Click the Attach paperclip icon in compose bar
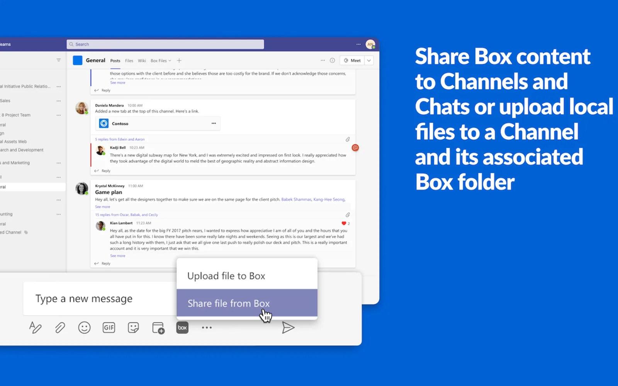Image resolution: width=618 pixels, height=386 pixels. pyautogui.click(x=60, y=328)
